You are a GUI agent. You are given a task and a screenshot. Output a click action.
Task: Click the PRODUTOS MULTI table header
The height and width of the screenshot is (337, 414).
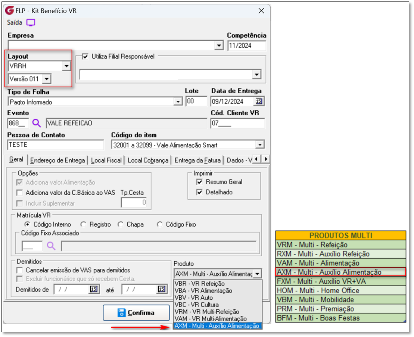340,235
